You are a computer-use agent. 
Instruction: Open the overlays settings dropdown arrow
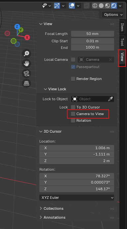[x=78, y=6]
